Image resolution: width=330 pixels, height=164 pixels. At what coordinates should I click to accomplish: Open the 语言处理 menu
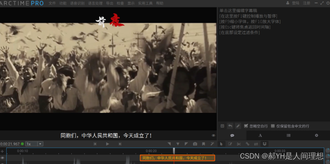pos(95,3)
